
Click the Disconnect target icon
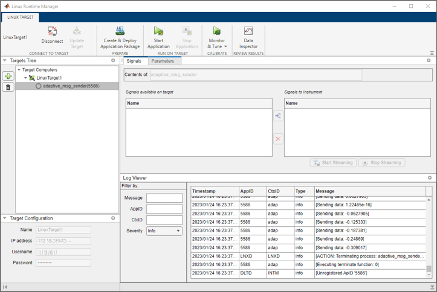[52, 31]
